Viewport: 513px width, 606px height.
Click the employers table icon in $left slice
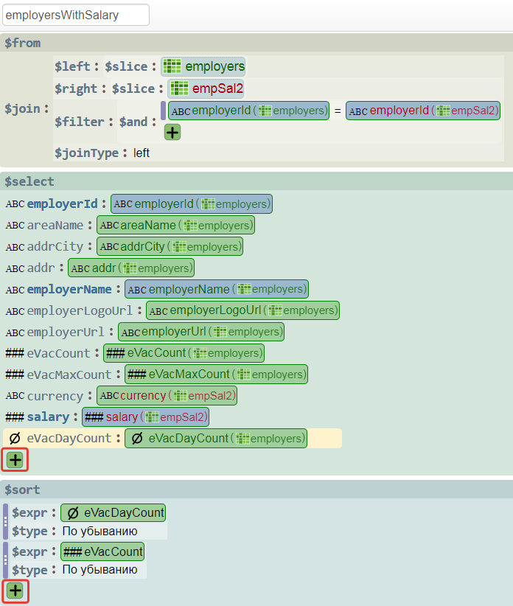[x=172, y=66]
